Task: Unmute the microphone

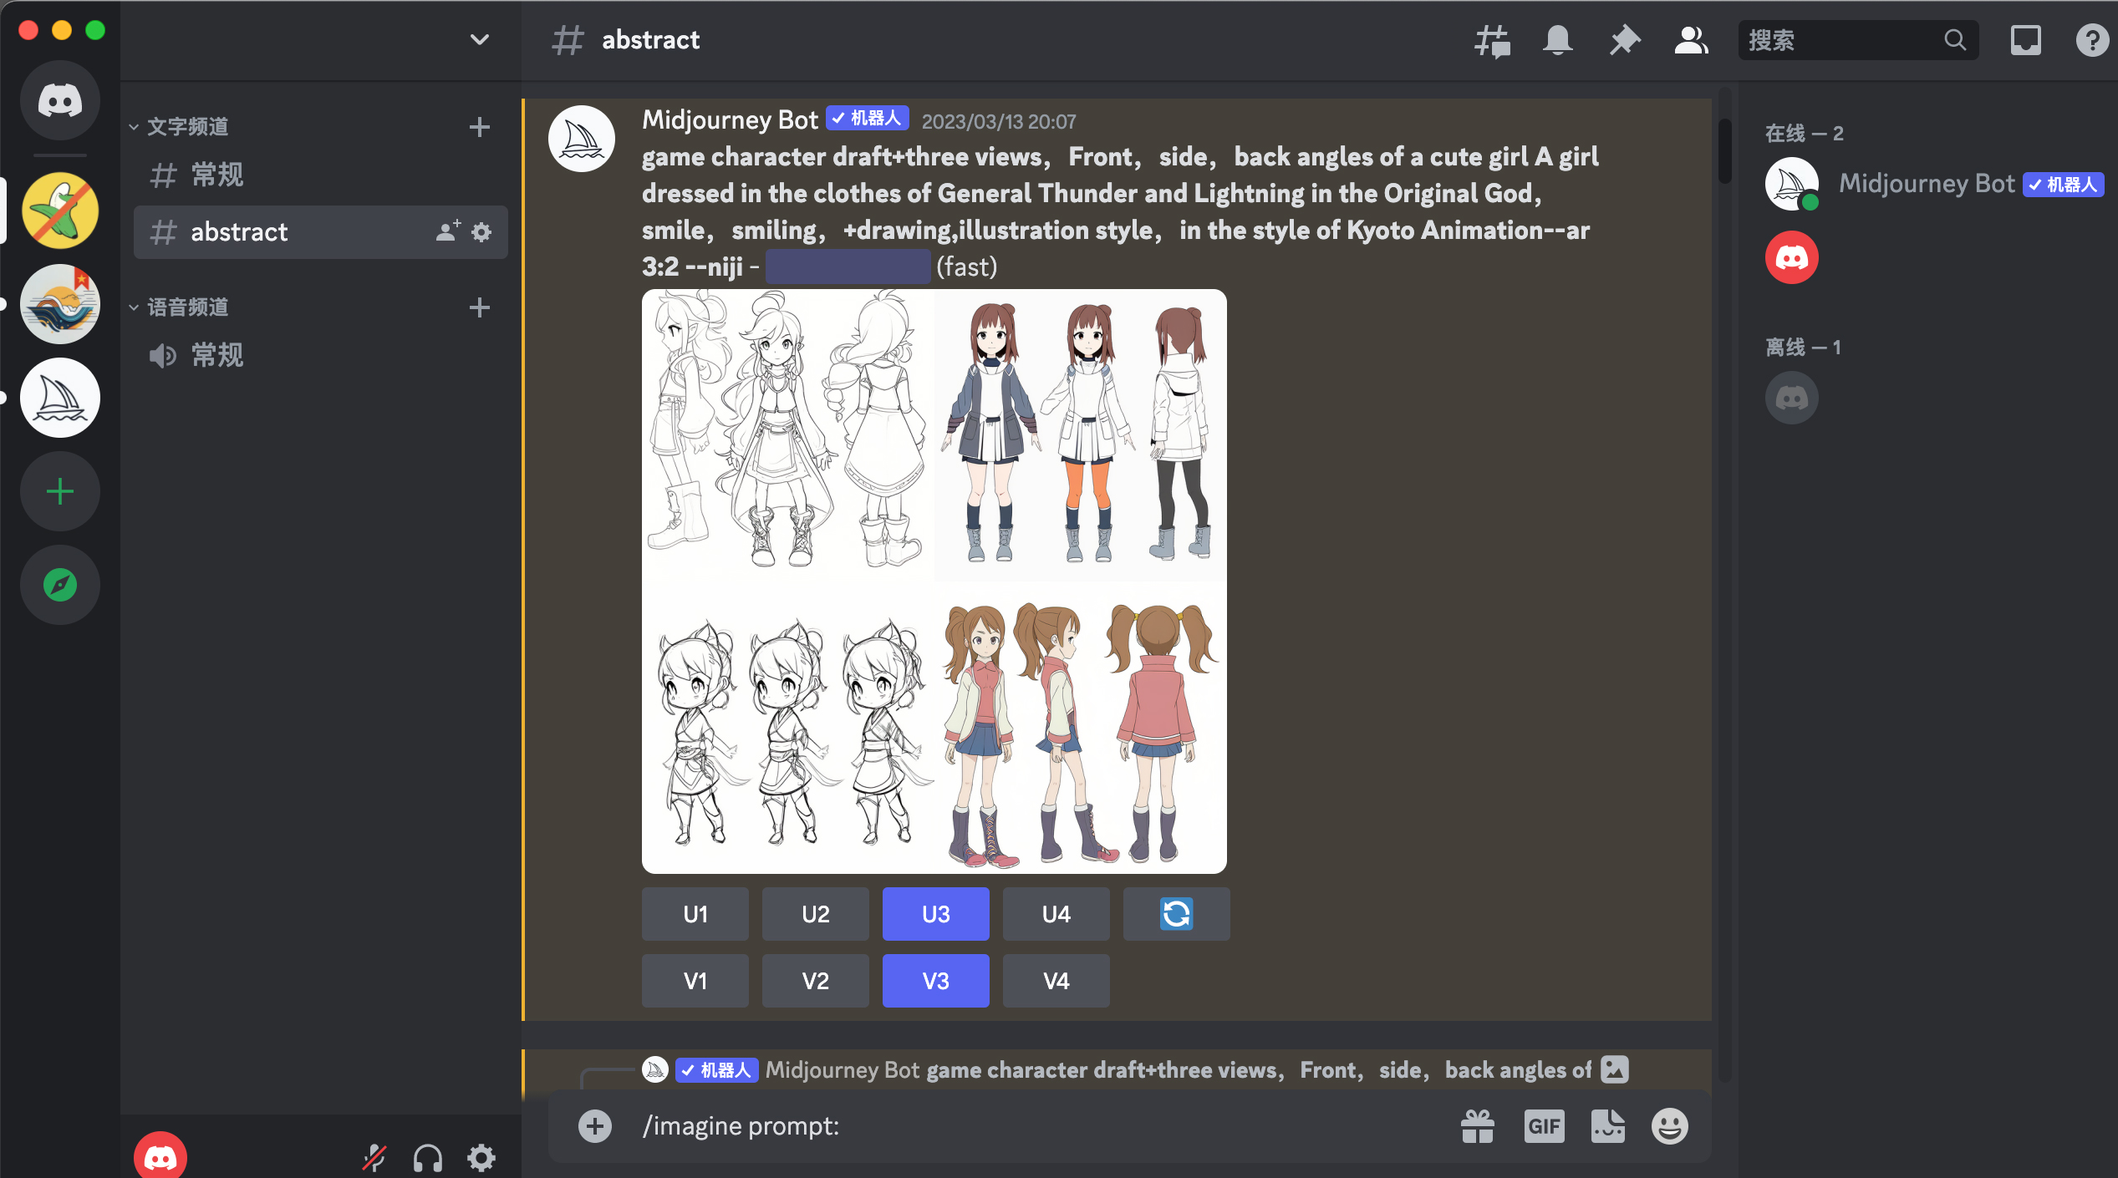Action: (x=374, y=1157)
